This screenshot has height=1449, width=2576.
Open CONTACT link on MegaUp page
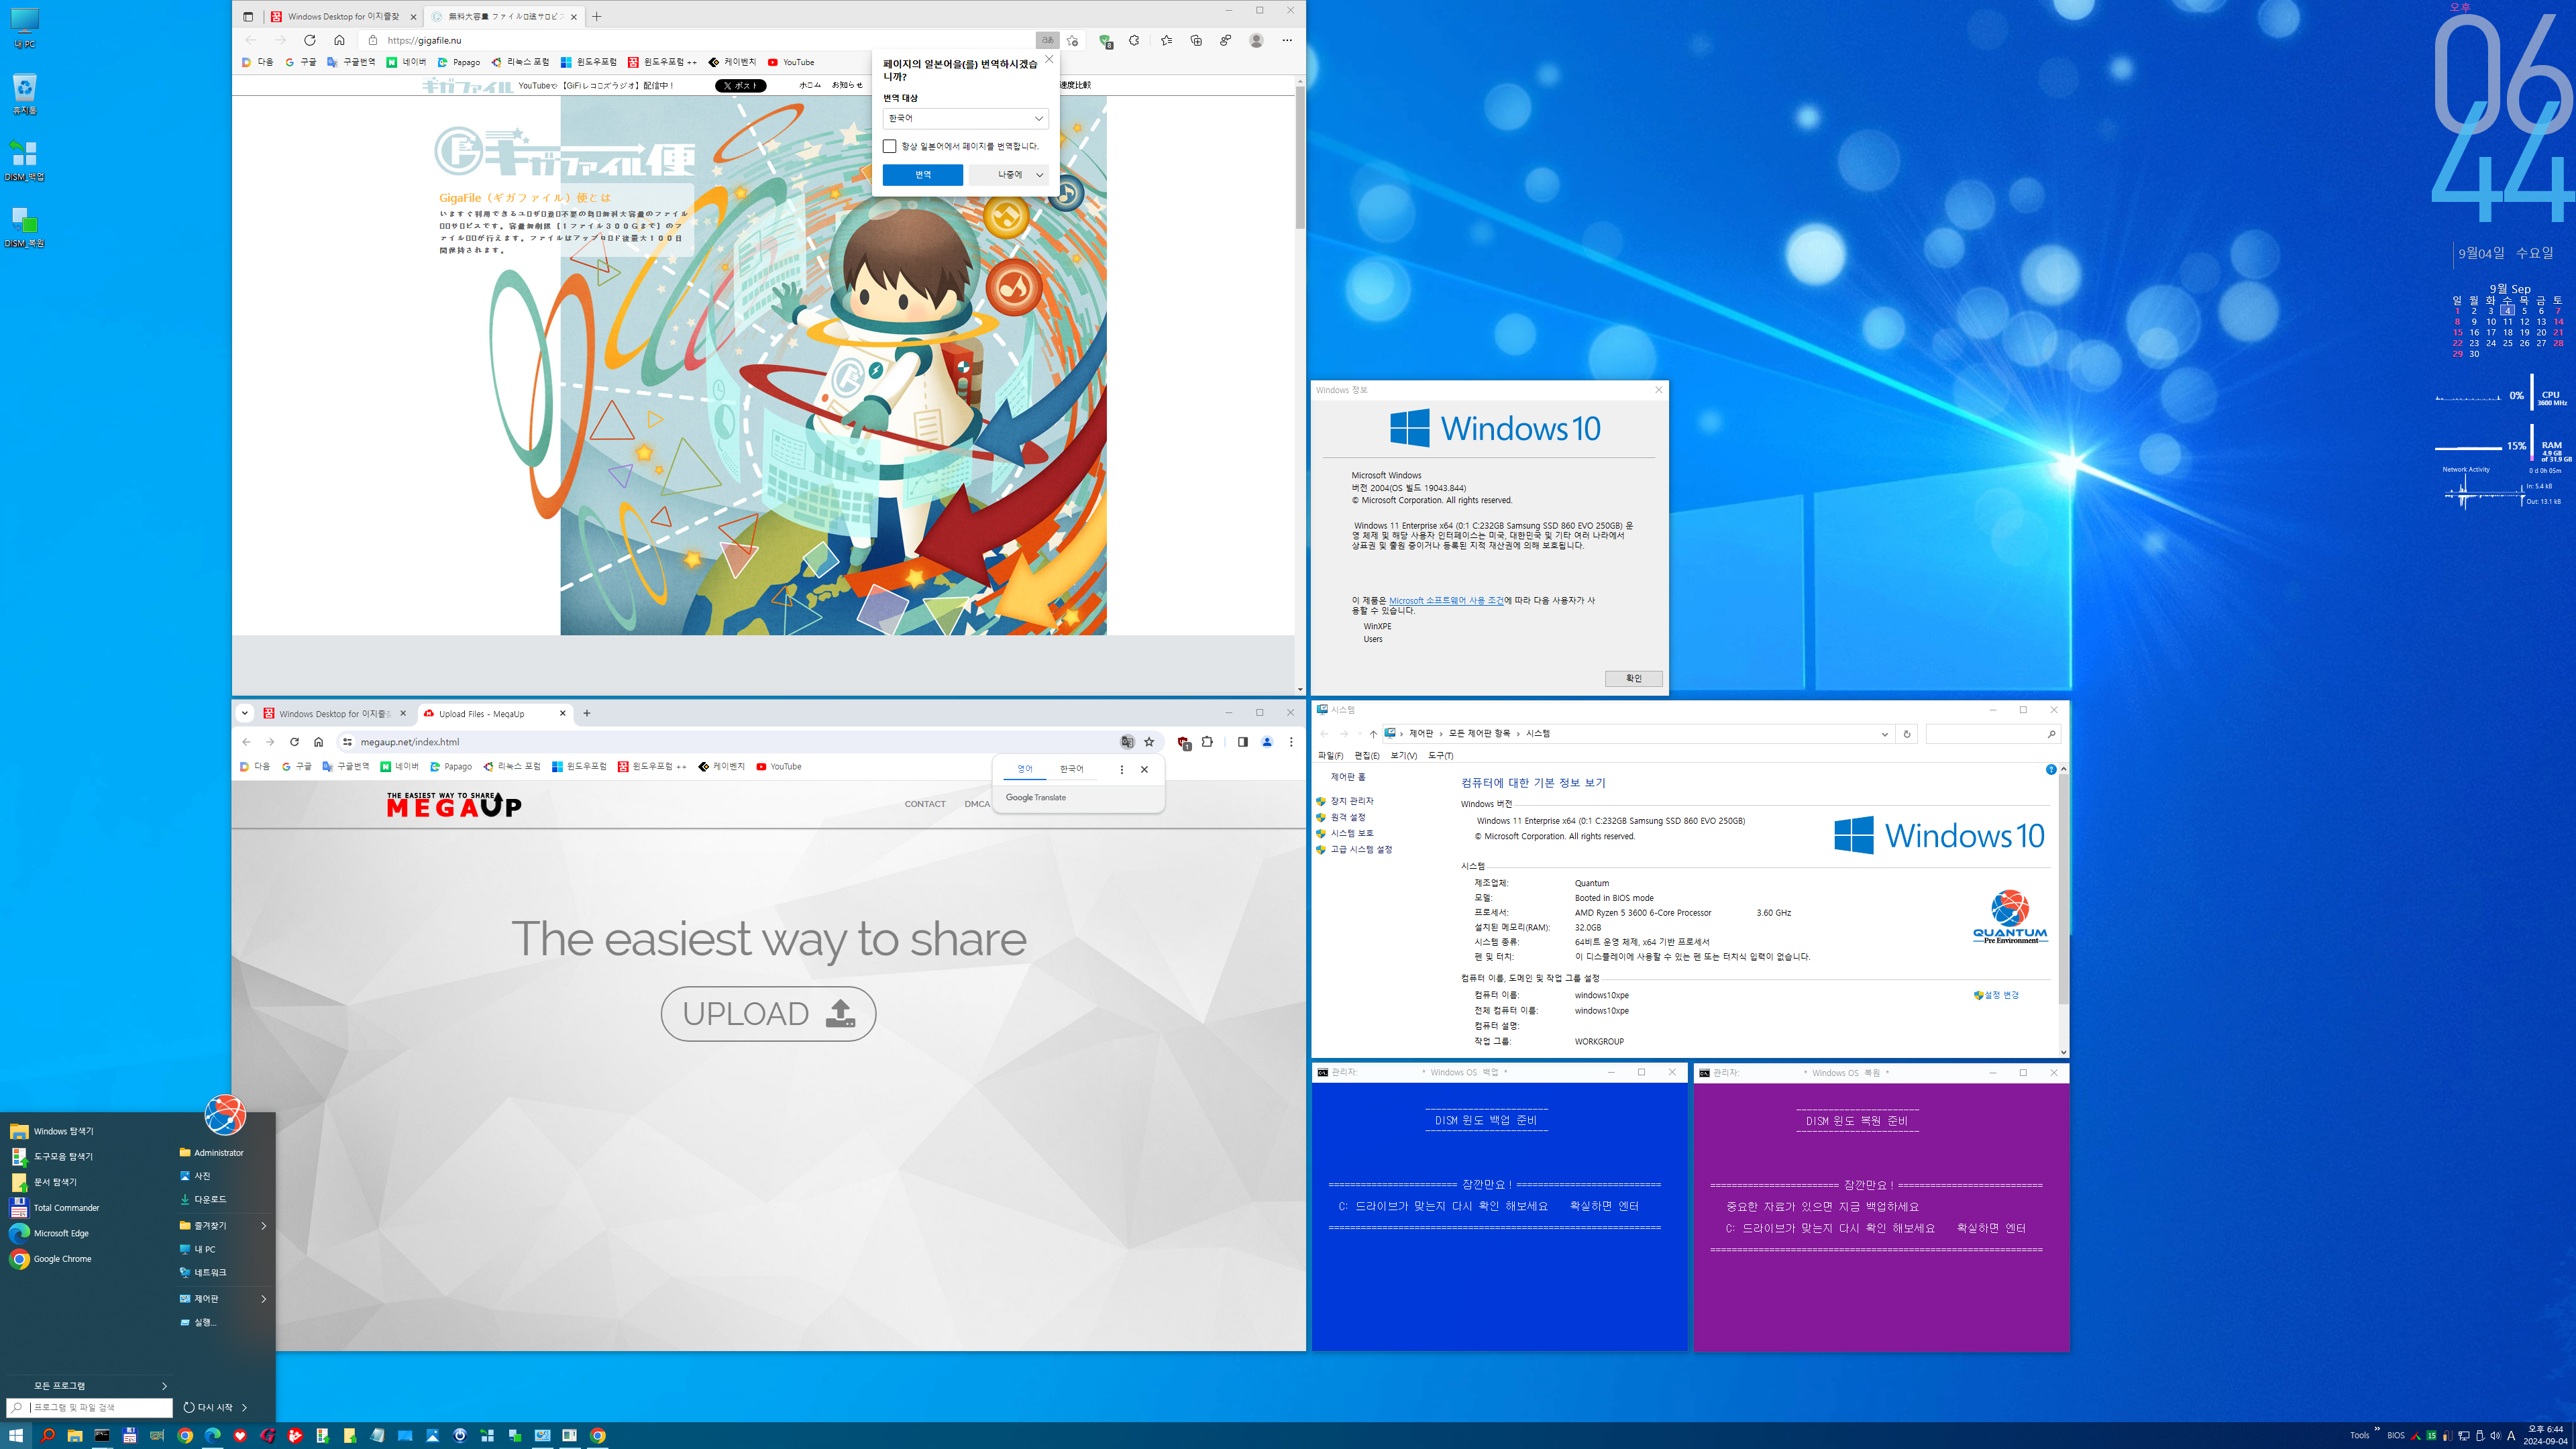coord(925,804)
